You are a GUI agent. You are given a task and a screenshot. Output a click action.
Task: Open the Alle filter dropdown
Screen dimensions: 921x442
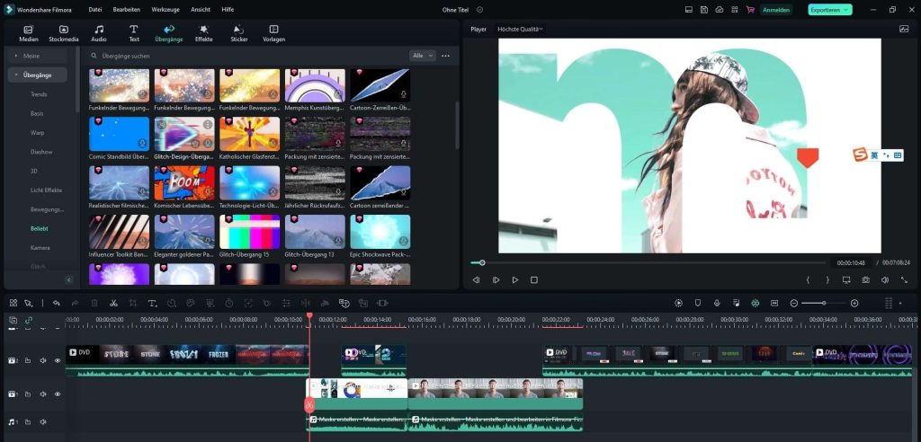coord(423,56)
